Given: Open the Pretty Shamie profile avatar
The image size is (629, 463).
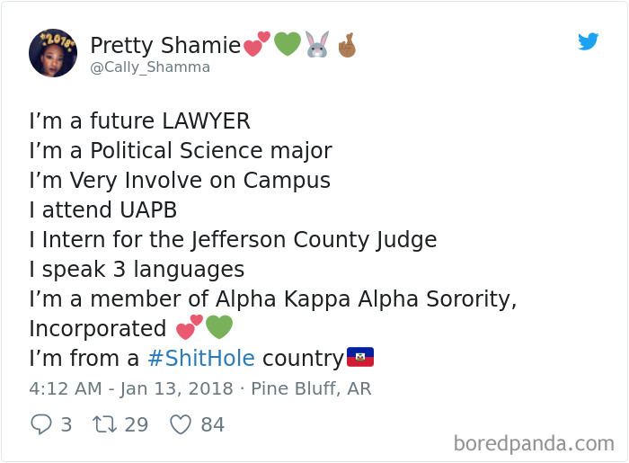Looking at the screenshot, I should click(x=53, y=52).
